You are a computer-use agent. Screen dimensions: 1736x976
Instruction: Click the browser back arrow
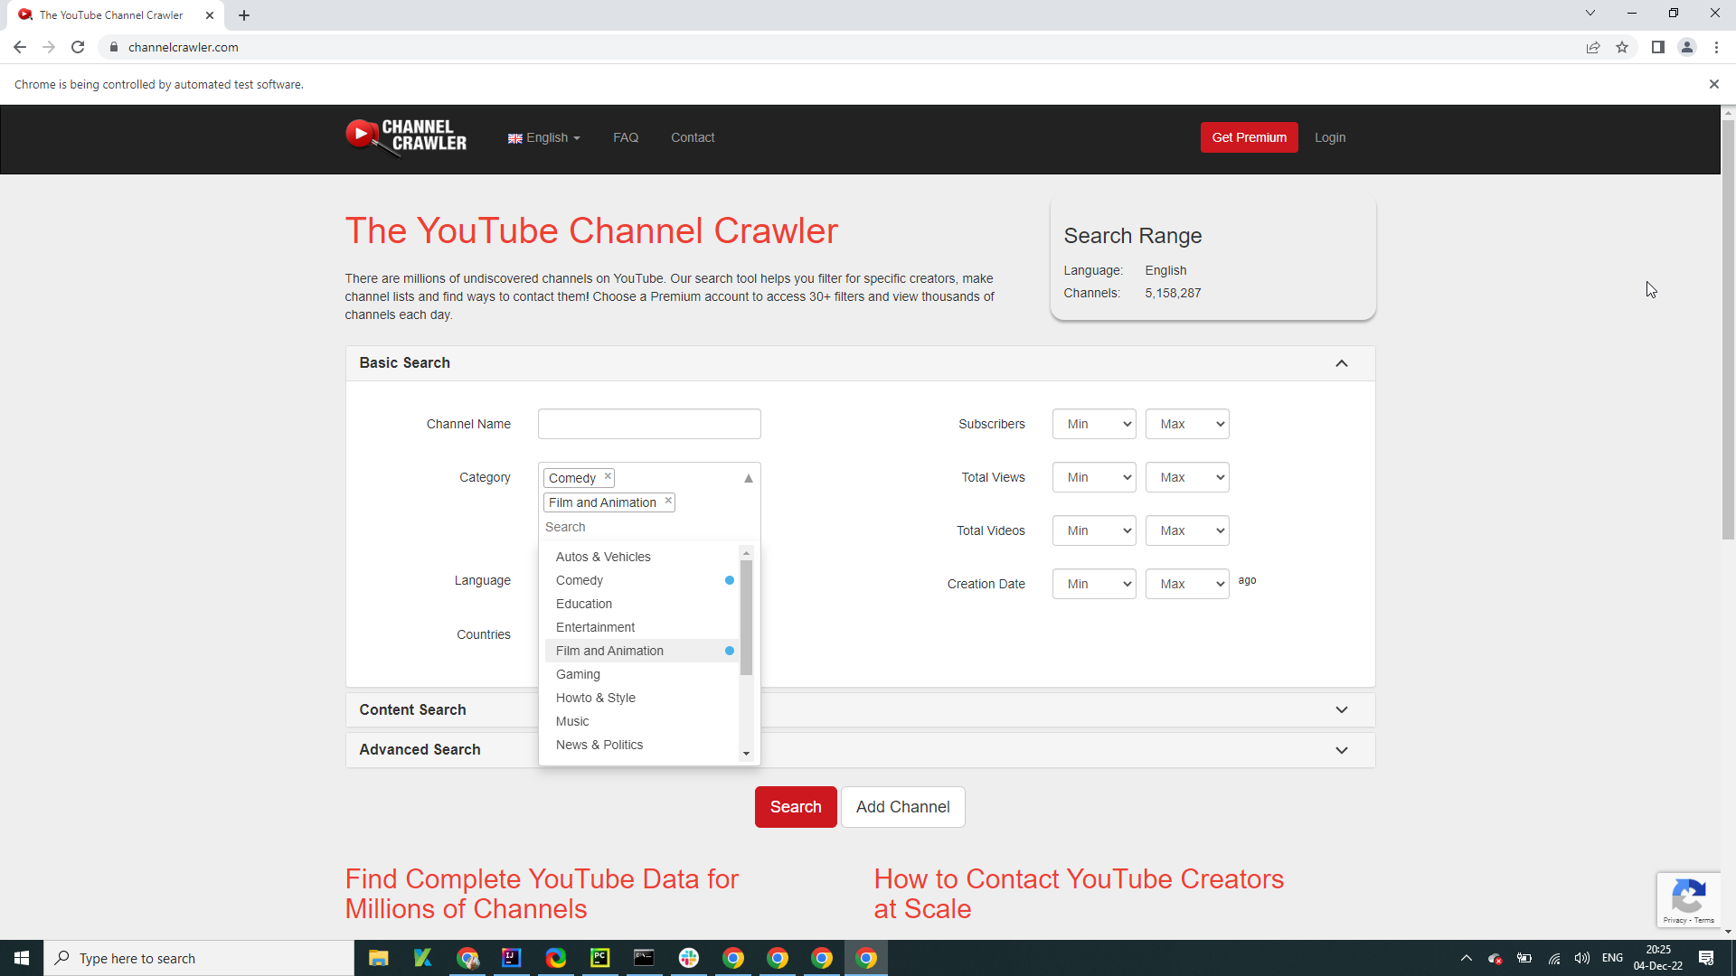(x=20, y=47)
